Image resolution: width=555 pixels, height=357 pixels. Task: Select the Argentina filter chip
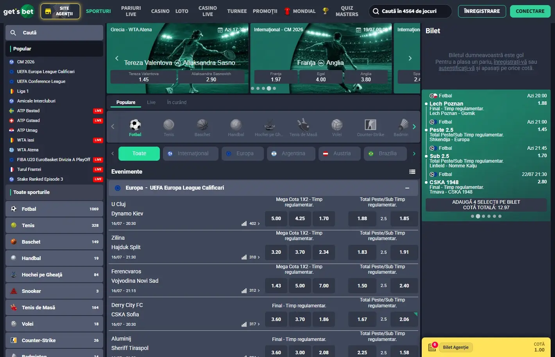[x=291, y=154]
